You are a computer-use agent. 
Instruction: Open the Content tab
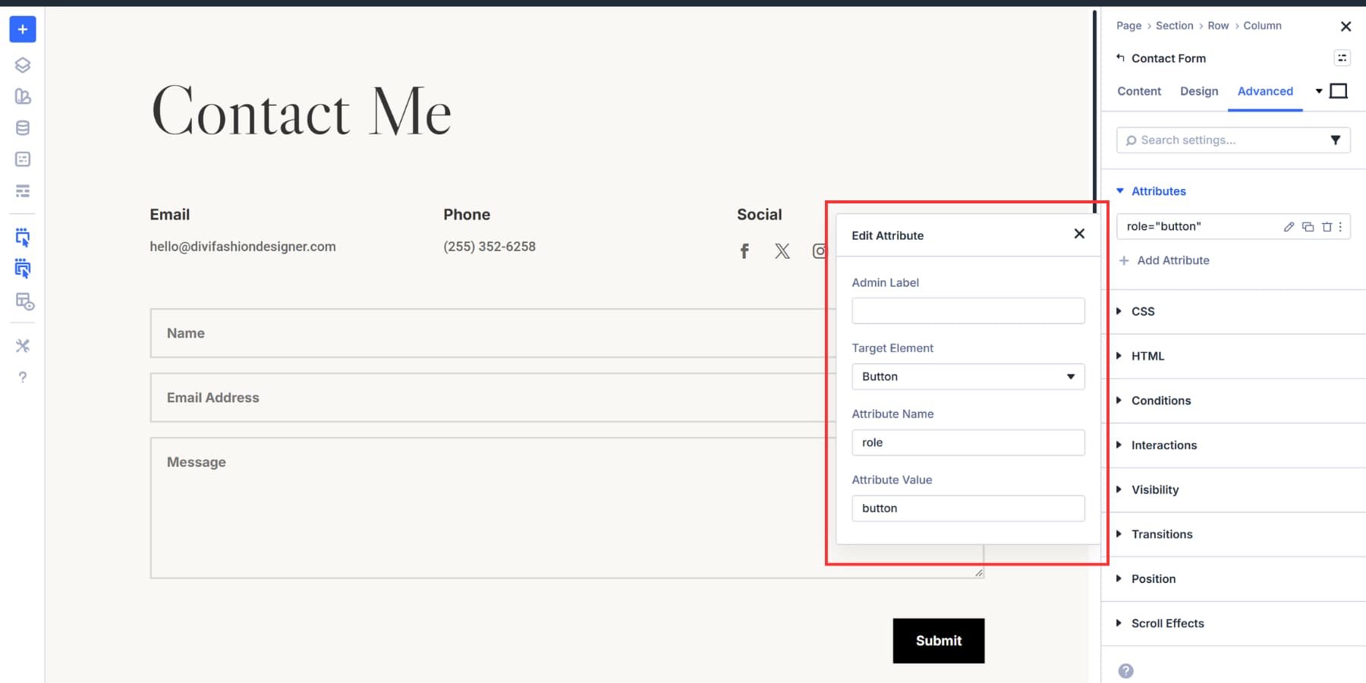click(1138, 91)
